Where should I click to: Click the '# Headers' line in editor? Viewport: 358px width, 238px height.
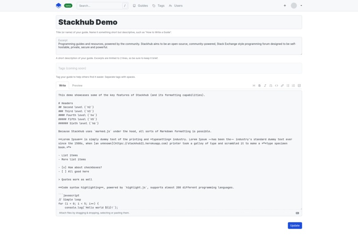66,103
